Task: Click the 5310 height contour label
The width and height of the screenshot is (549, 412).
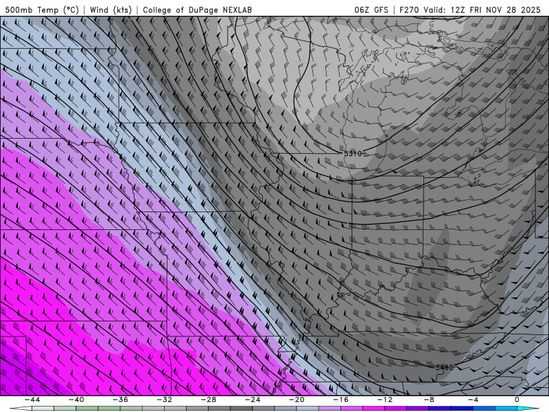Action: [353, 153]
